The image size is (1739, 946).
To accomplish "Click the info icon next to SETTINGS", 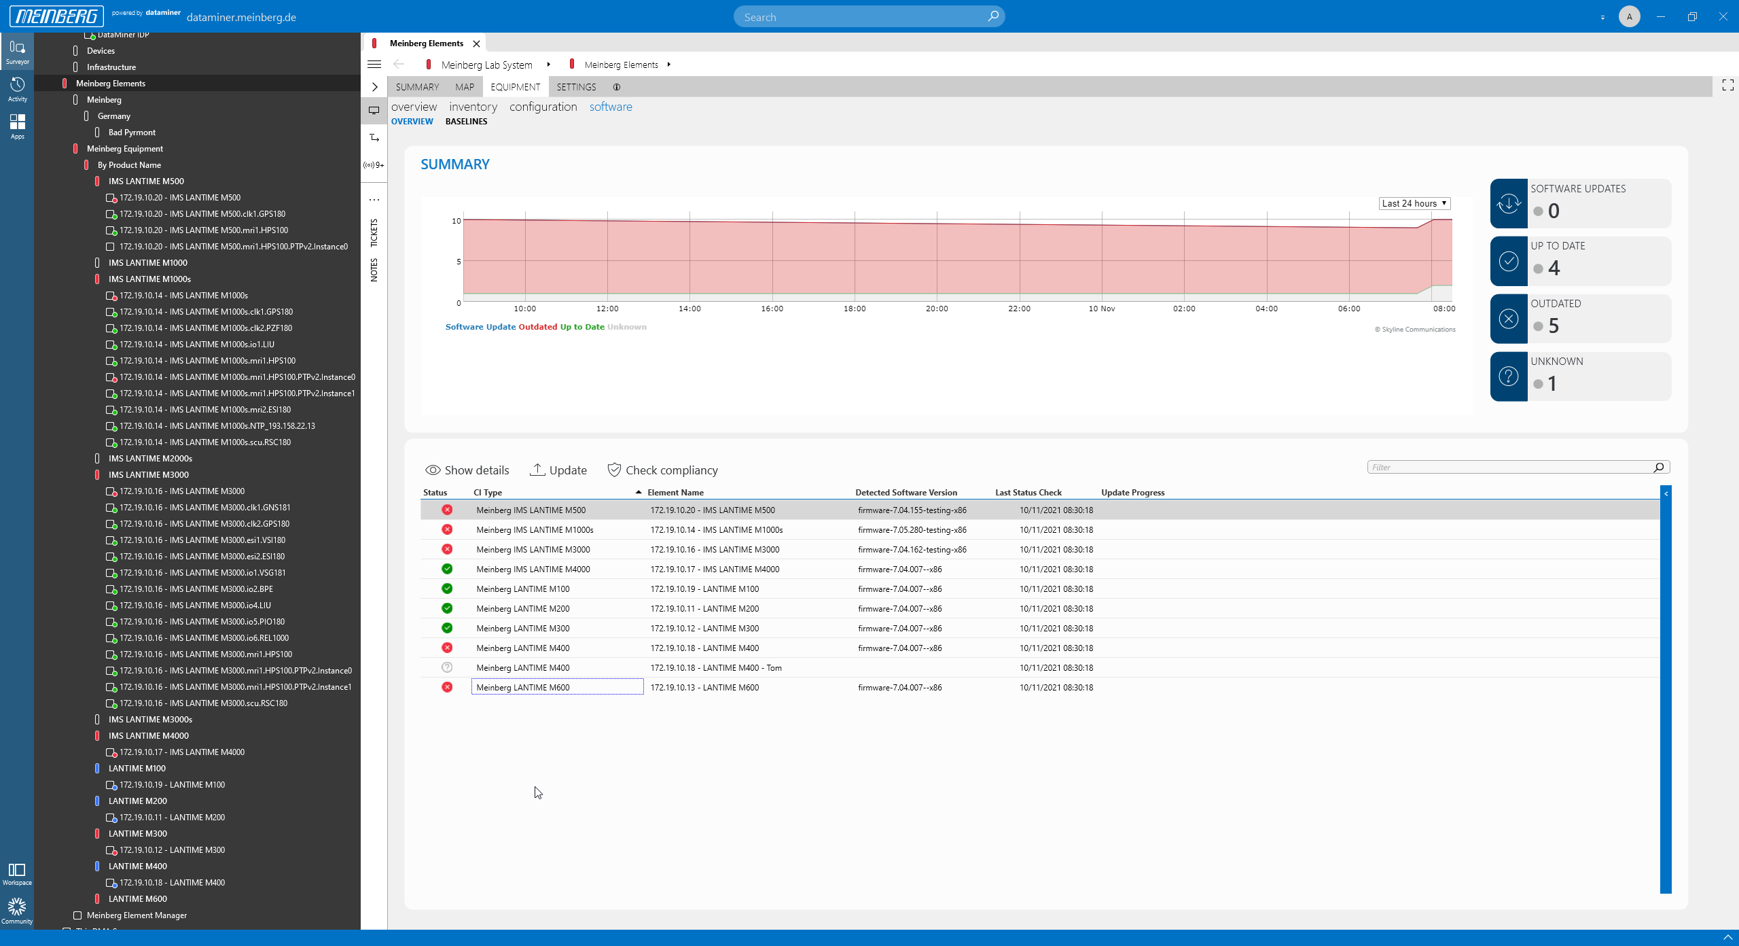I will click(617, 87).
